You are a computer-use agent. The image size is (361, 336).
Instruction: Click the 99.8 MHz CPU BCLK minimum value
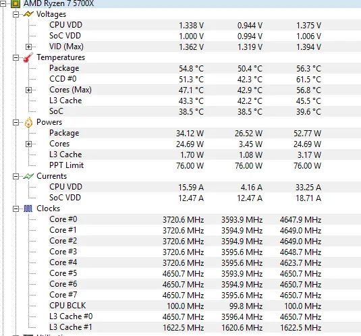point(246,306)
